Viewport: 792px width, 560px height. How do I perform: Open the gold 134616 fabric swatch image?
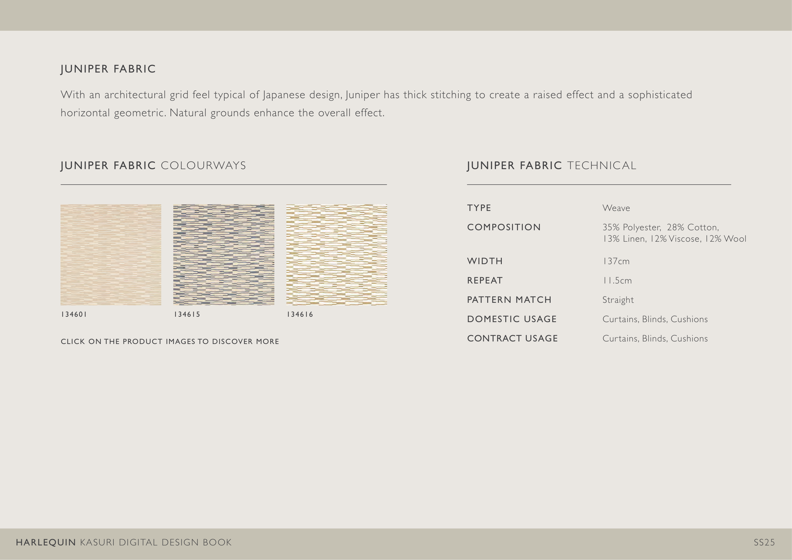pos(336,254)
